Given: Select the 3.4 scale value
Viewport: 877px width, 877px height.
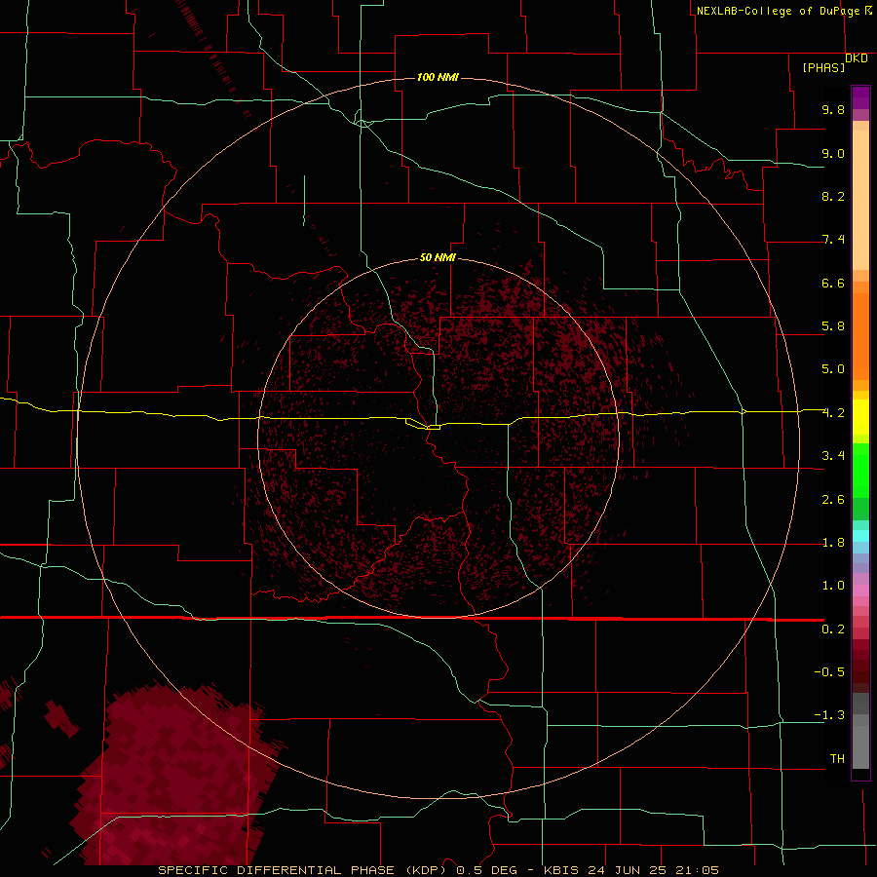Looking at the screenshot, I should tap(833, 456).
